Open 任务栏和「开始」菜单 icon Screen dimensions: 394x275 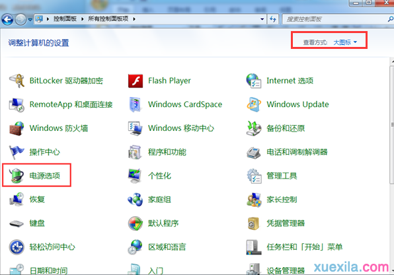tap(254, 247)
